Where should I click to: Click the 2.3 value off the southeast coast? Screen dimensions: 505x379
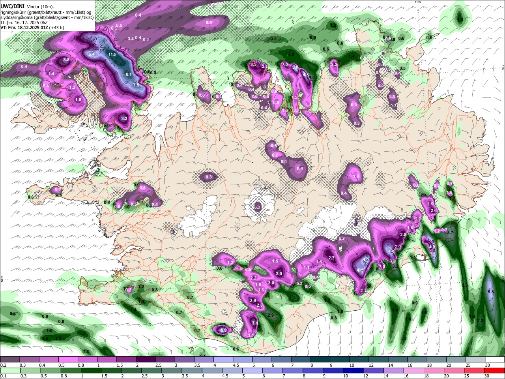pos(465,285)
